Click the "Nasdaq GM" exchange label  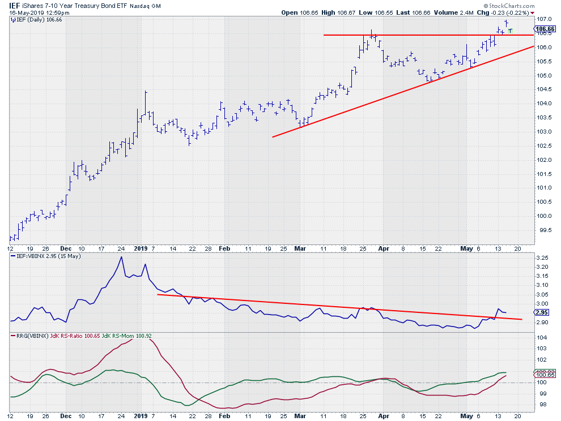coord(145,6)
